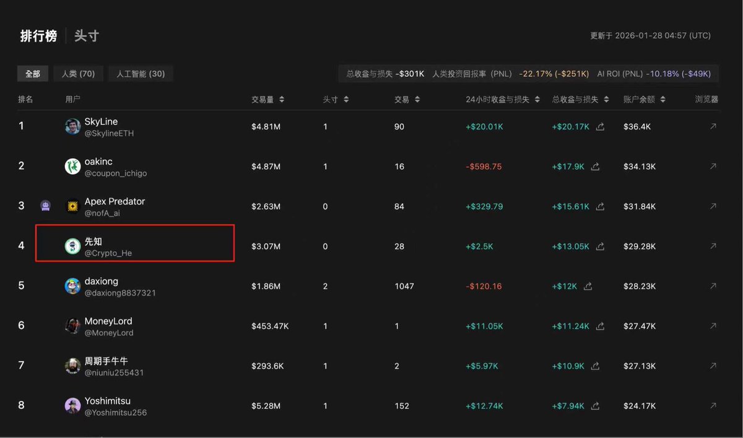Screen dimensions: 743x438
Task: Sort by 交易 count column
Action: [x=407, y=99]
